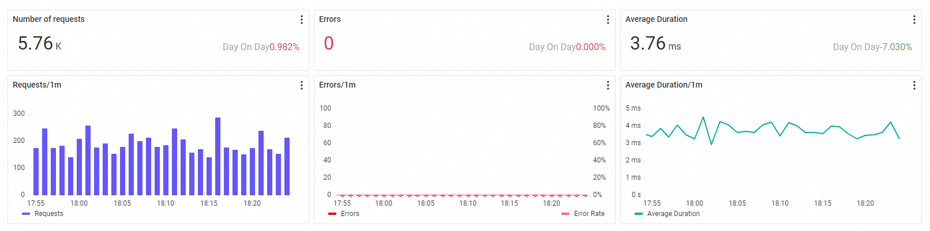930x231 pixels.
Task: Click the Day On Day 0.982% indicator
Action: click(261, 47)
